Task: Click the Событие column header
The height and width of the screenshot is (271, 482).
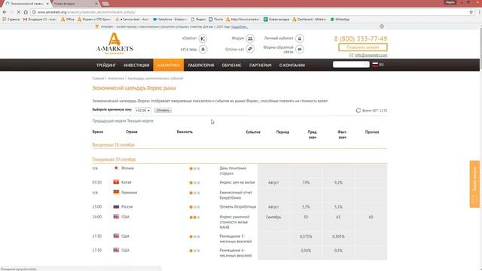Action: pos(253,132)
